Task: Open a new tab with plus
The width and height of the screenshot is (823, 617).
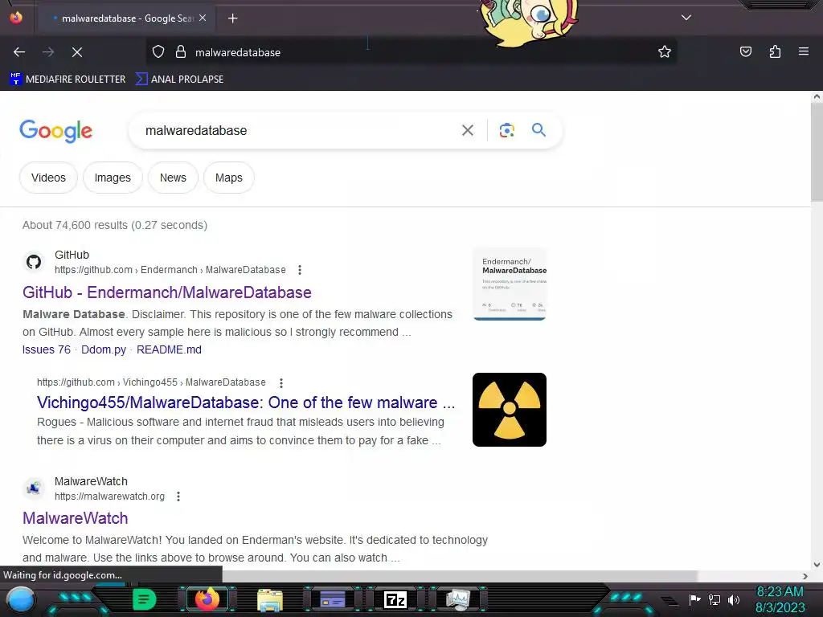Action: (232, 18)
